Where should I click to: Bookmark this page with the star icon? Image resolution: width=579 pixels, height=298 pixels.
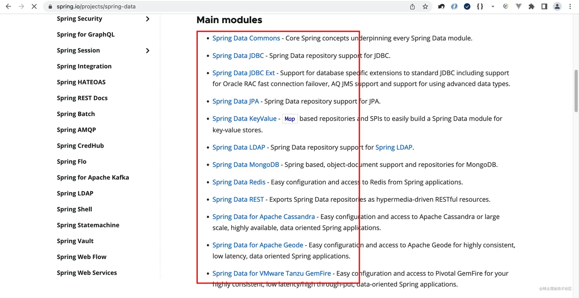425,7
